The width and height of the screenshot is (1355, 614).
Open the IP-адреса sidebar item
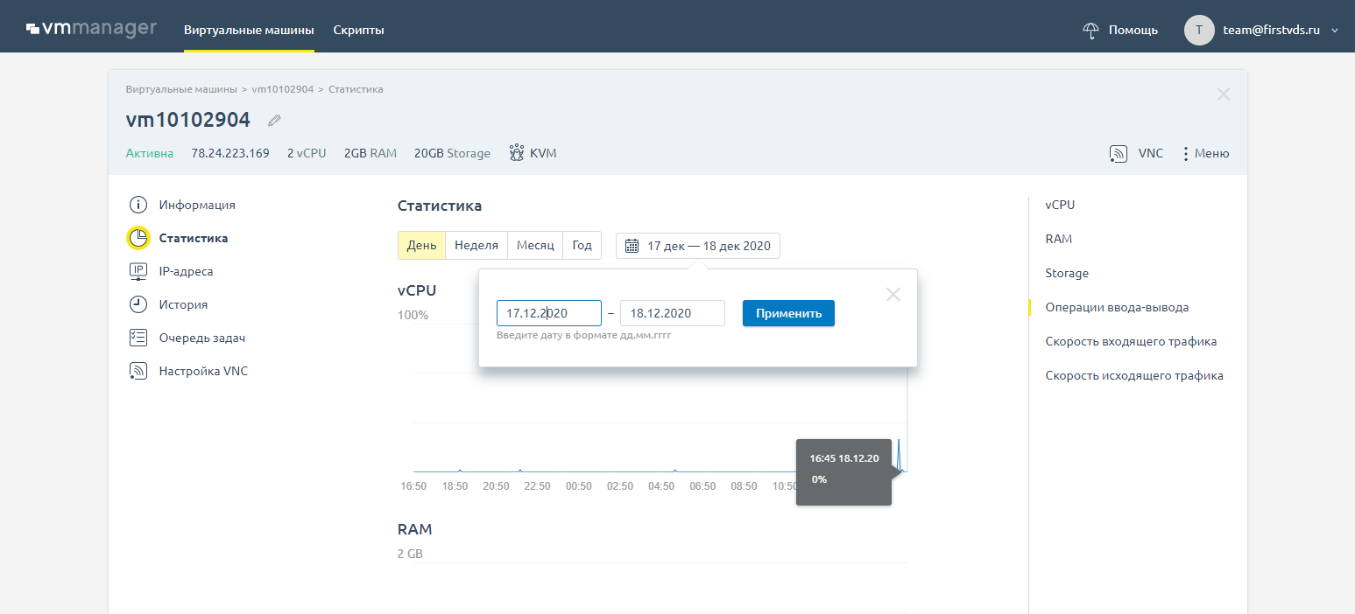186,271
